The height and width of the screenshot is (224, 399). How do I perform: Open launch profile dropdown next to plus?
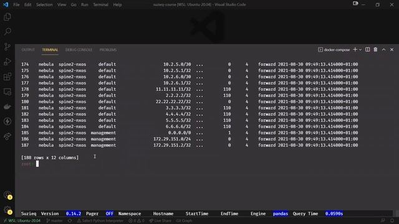pos(360,50)
